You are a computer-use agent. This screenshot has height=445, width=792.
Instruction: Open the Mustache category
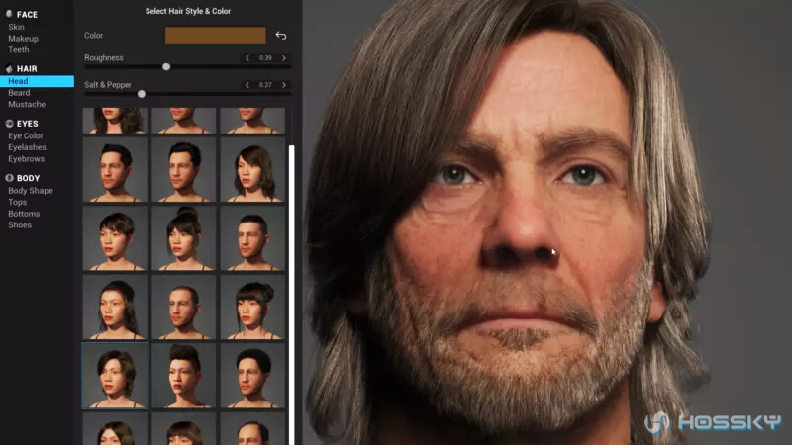point(27,105)
